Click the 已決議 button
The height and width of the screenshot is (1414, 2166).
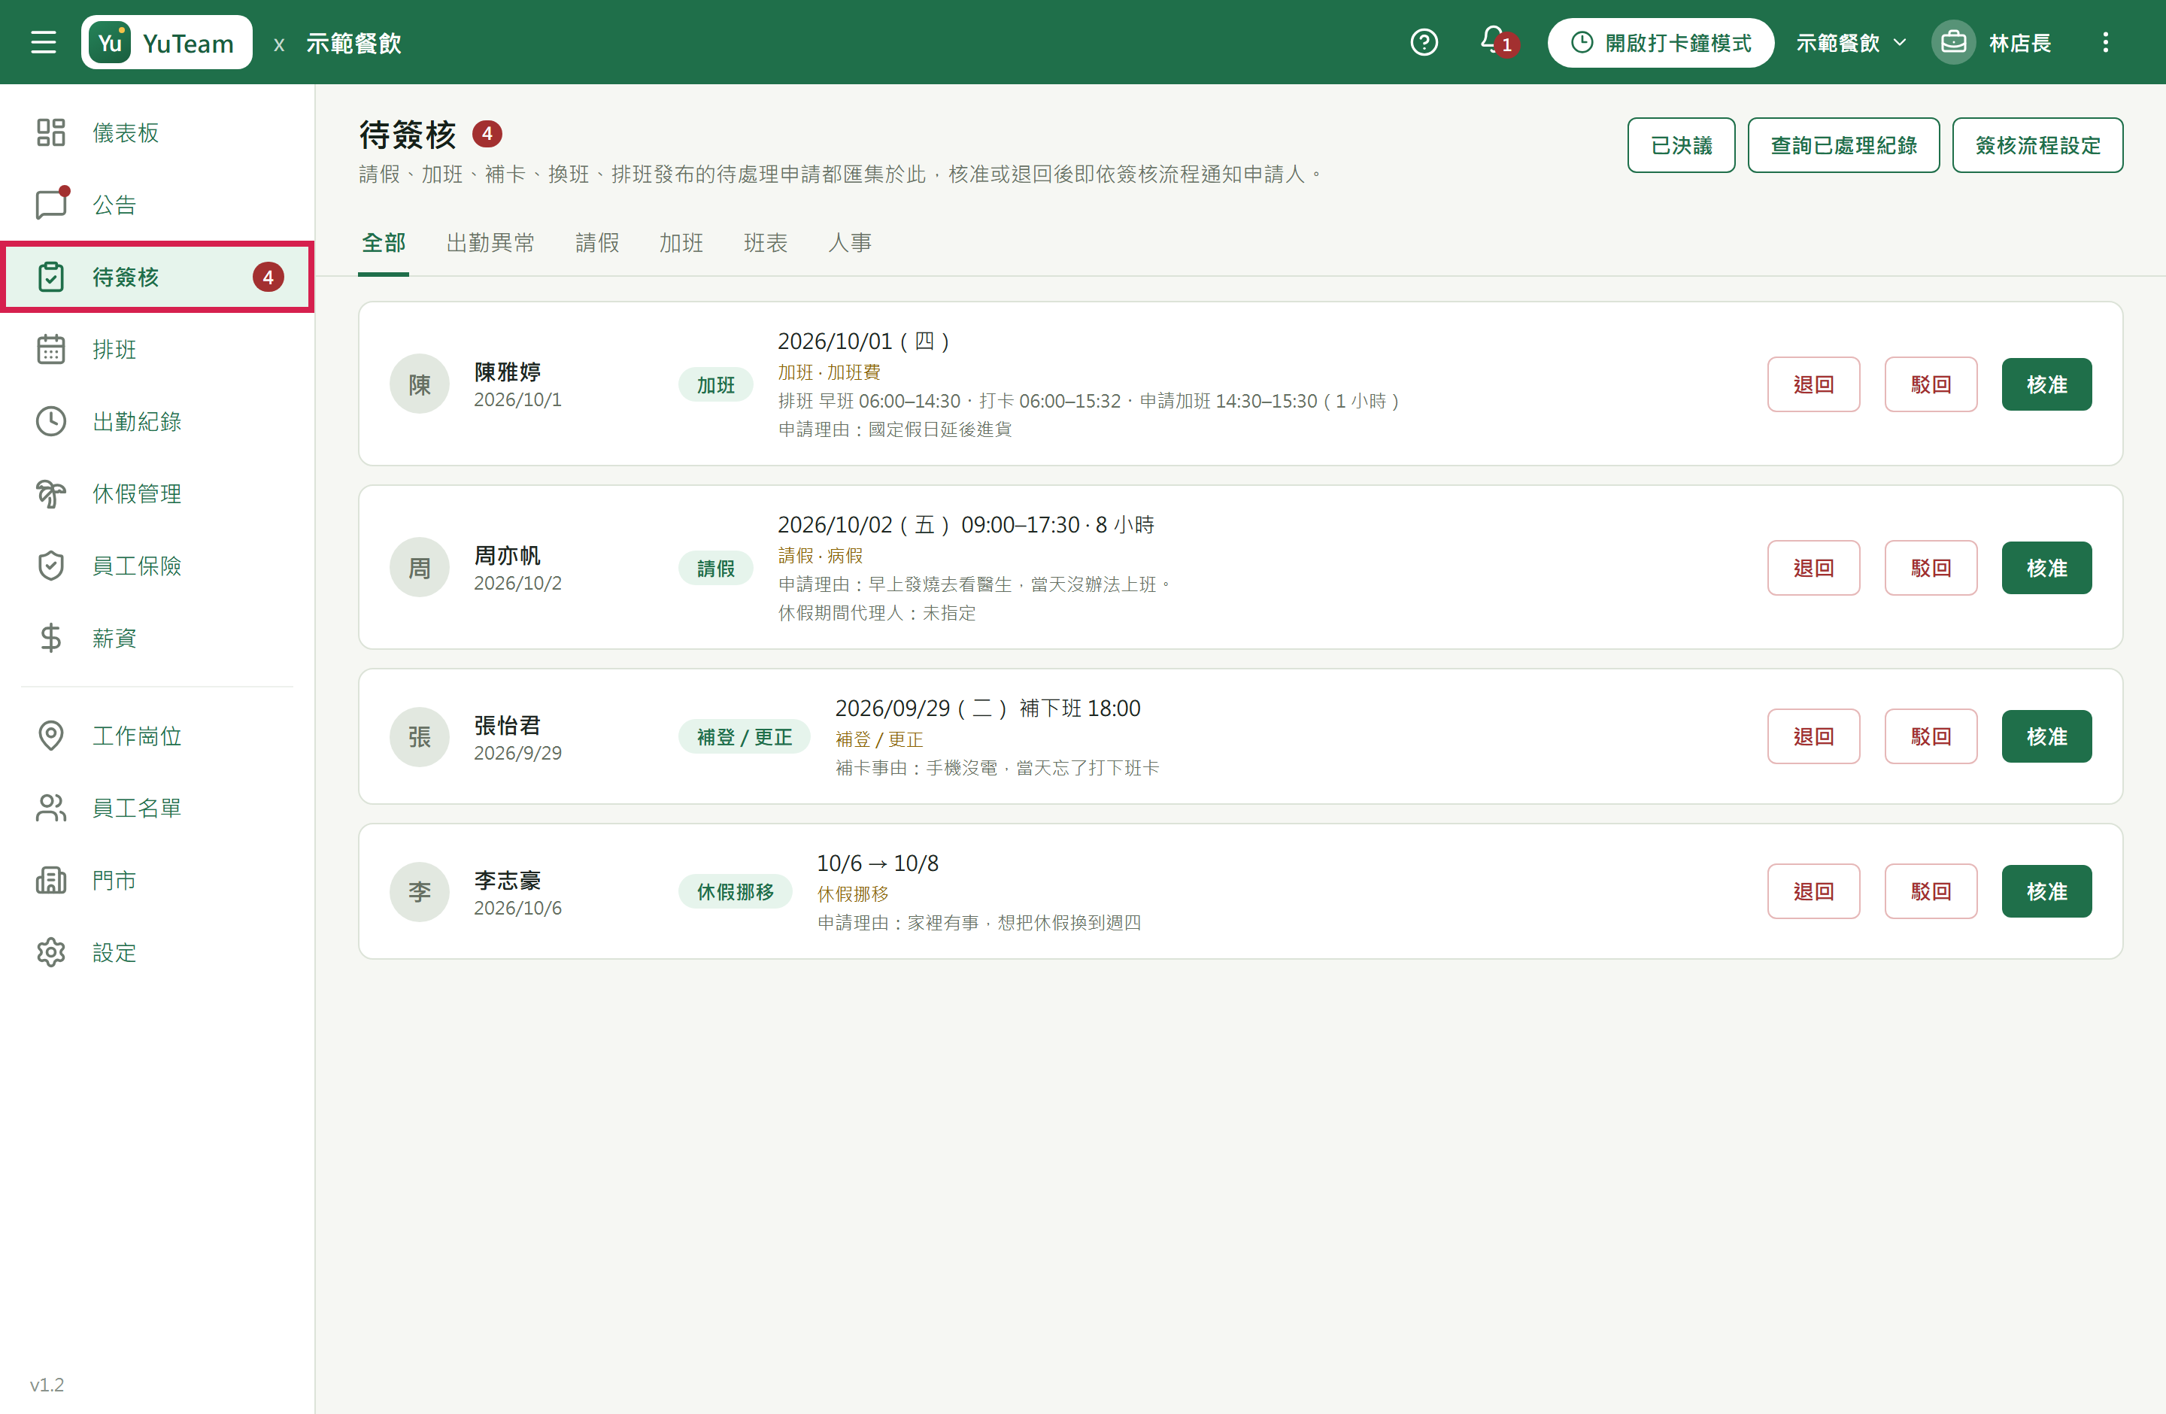[x=1681, y=144]
